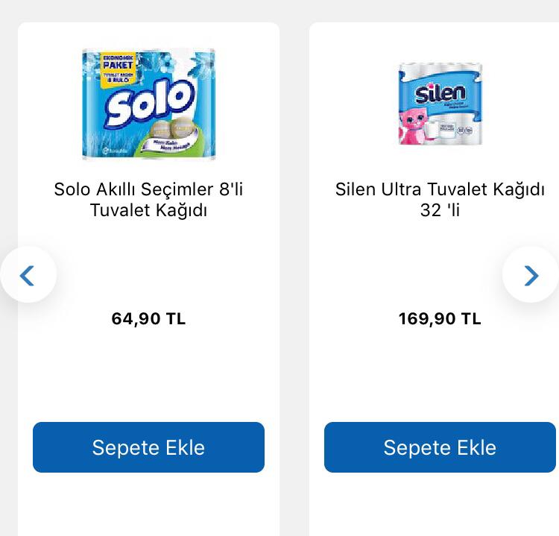The height and width of the screenshot is (536, 559).
Task: Click the right next-products arrow
Action: 531,275
